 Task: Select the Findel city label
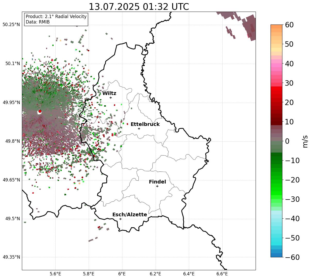click(157, 182)
